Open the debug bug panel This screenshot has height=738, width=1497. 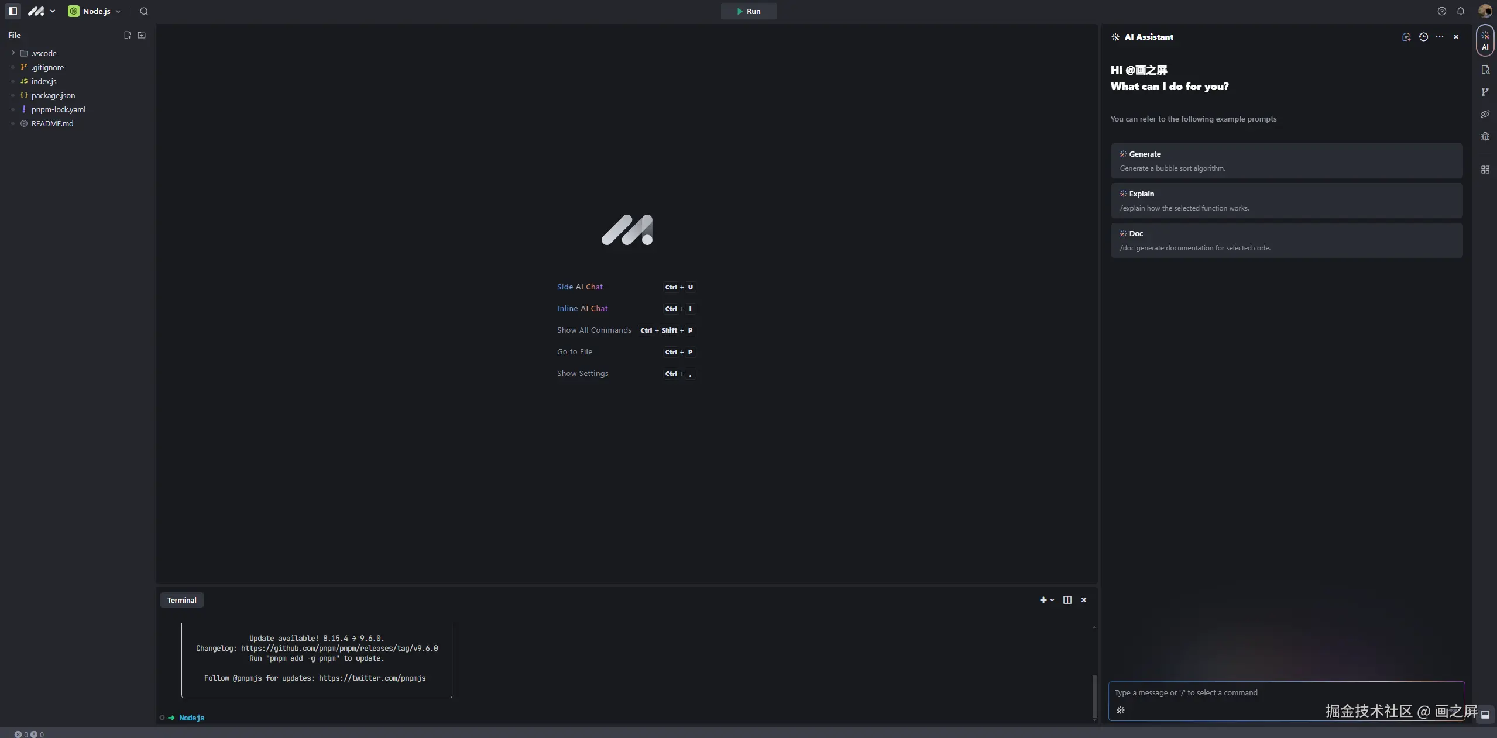click(1485, 136)
